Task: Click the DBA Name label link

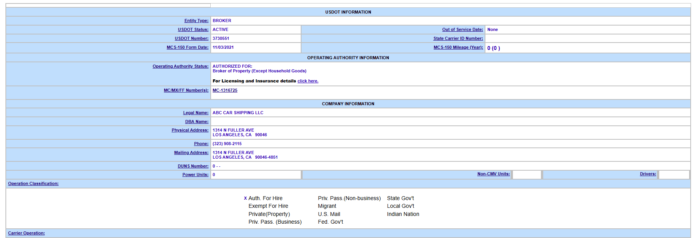Action: (x=197, y=122)
